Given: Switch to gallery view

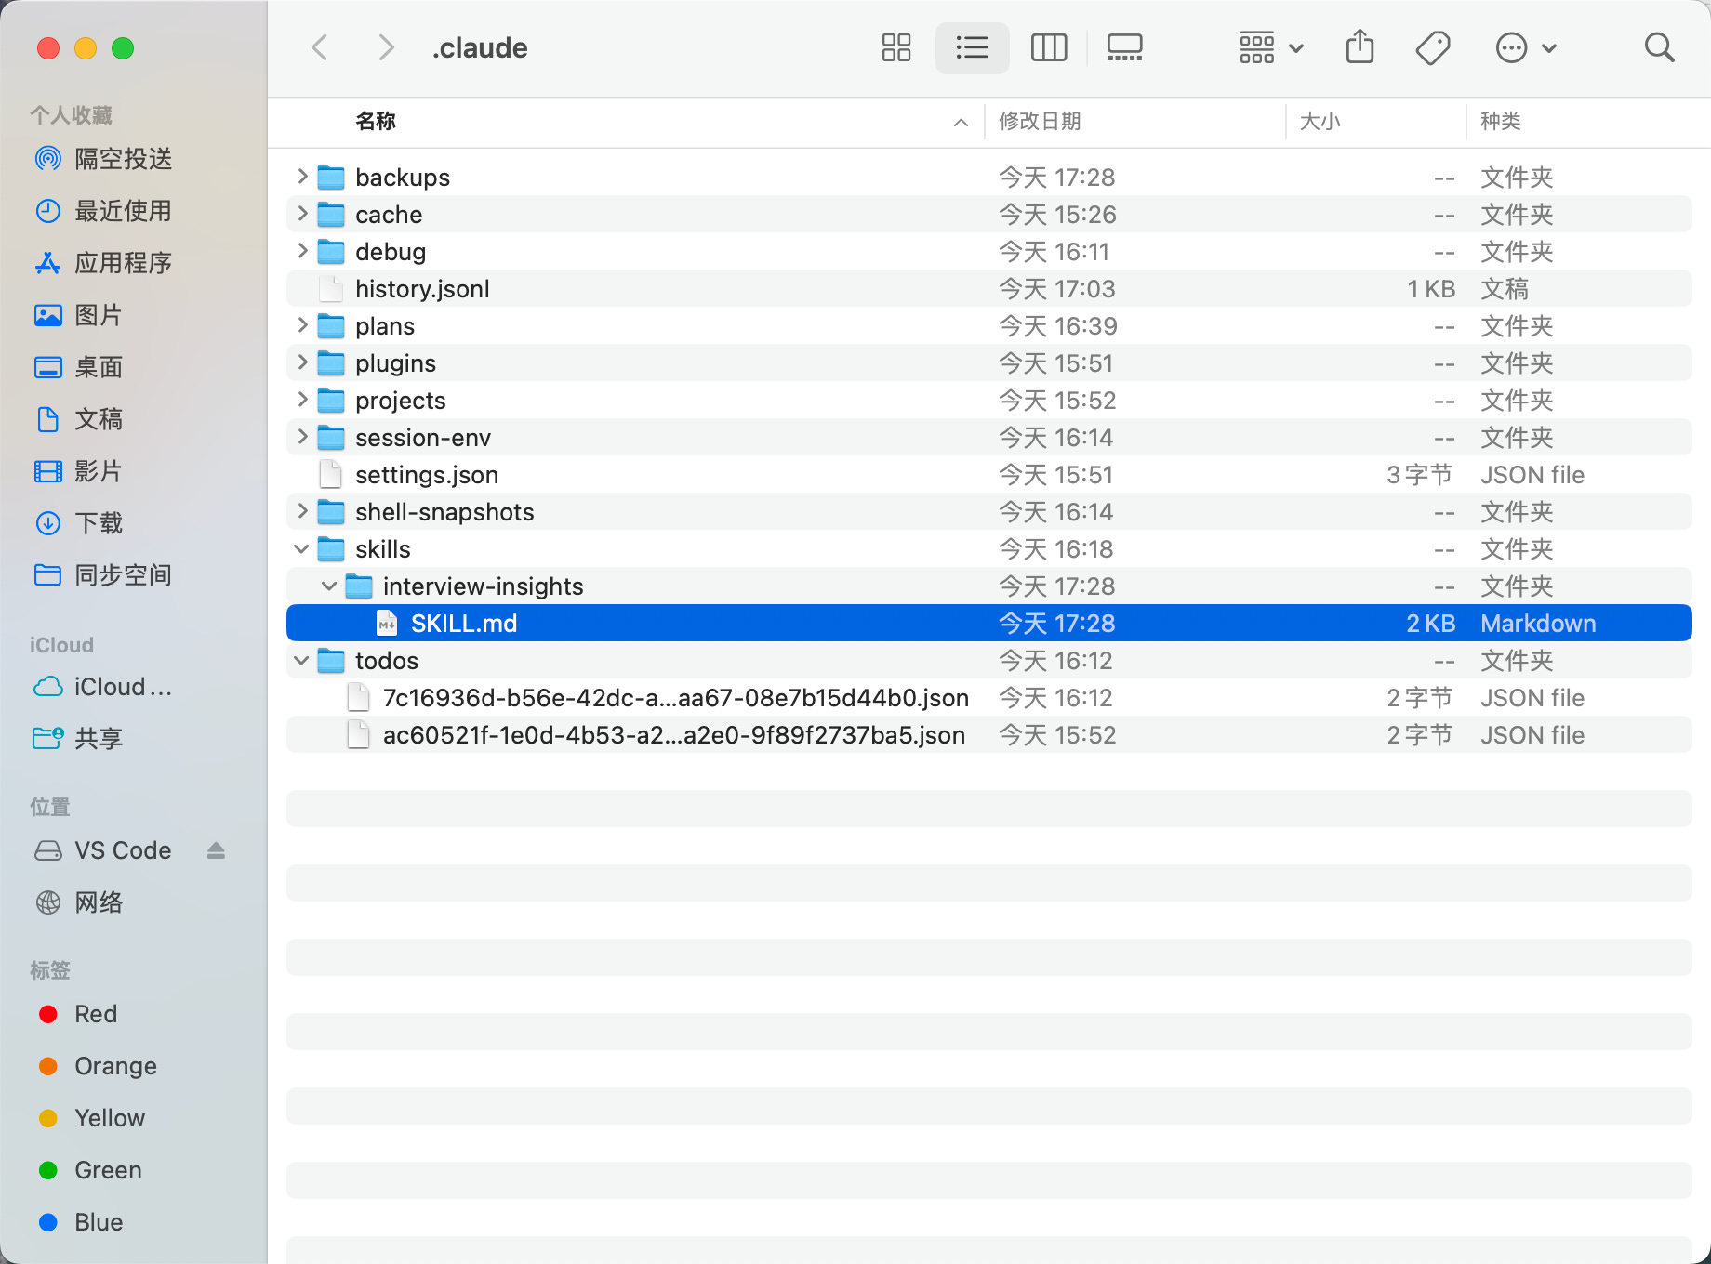Looking at the screenshot, I should (x=1125, y=47).
